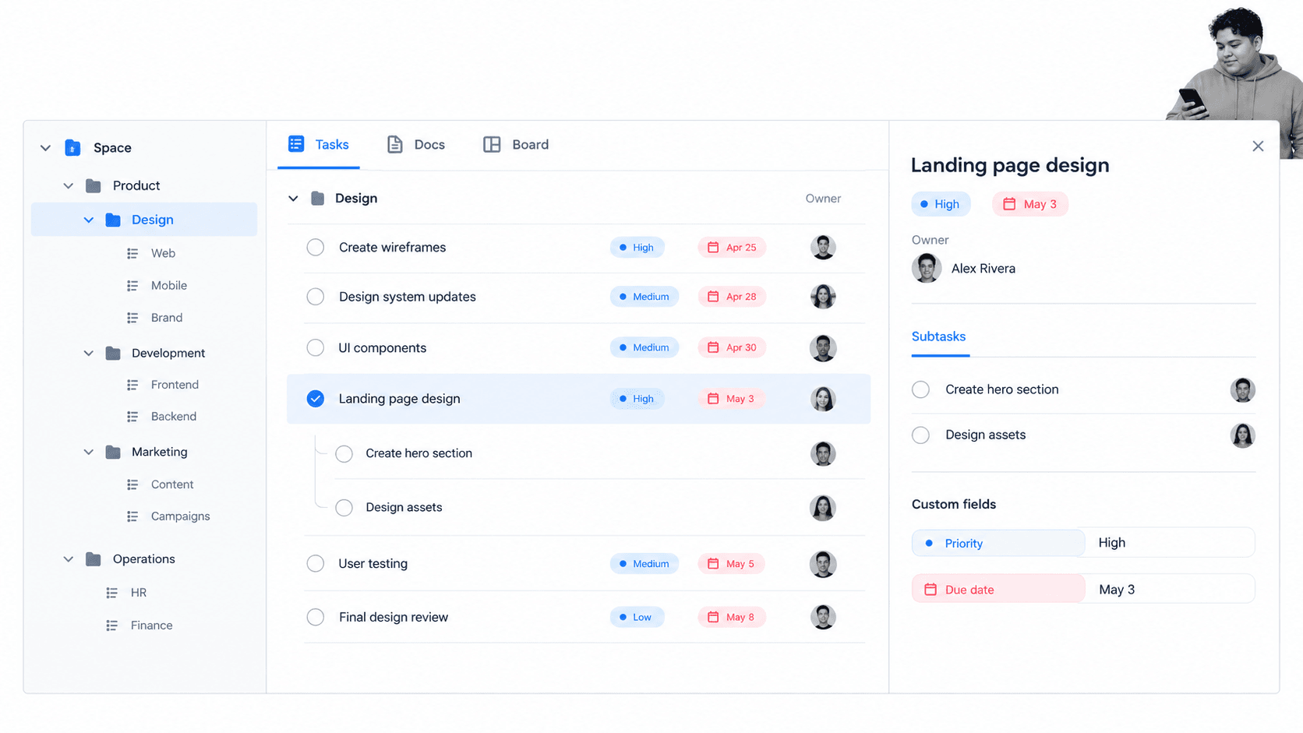Click the Design group folder icon in task list
Image resolution: width=1303 pixels, height=733 pixels.
pyautogui.click(x=318, y=199)
